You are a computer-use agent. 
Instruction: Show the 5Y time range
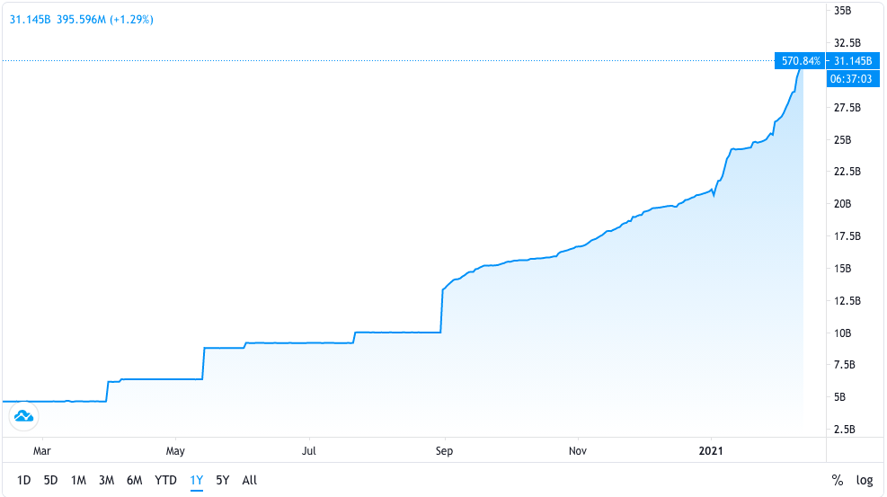pos(223,480)
